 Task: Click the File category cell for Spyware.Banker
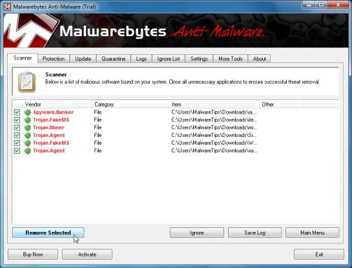pos(98,112)
